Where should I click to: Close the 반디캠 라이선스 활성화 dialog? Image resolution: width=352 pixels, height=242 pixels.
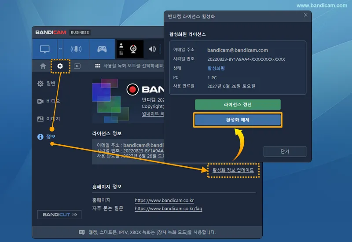tap(305, 15)
